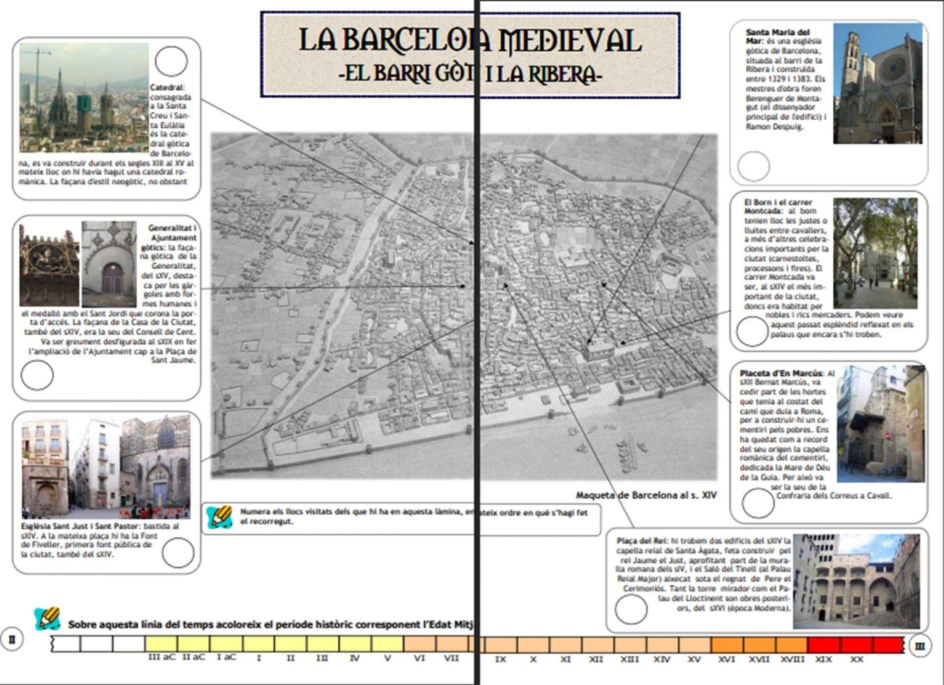Click the 'XX' century label on the timeline
Viewport: 944px width, 685px height.
[x=856, y=659]
